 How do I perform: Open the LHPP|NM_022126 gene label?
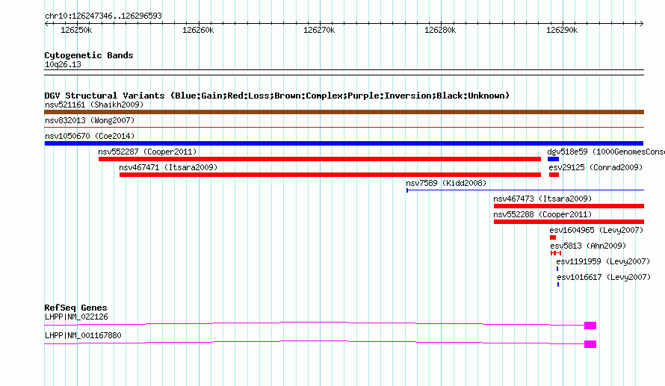[76, 317]
